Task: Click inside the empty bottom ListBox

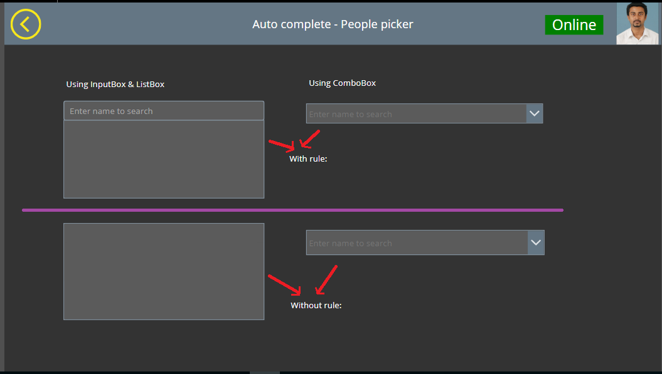Action: pyautogui.click(x=163, y=271)
